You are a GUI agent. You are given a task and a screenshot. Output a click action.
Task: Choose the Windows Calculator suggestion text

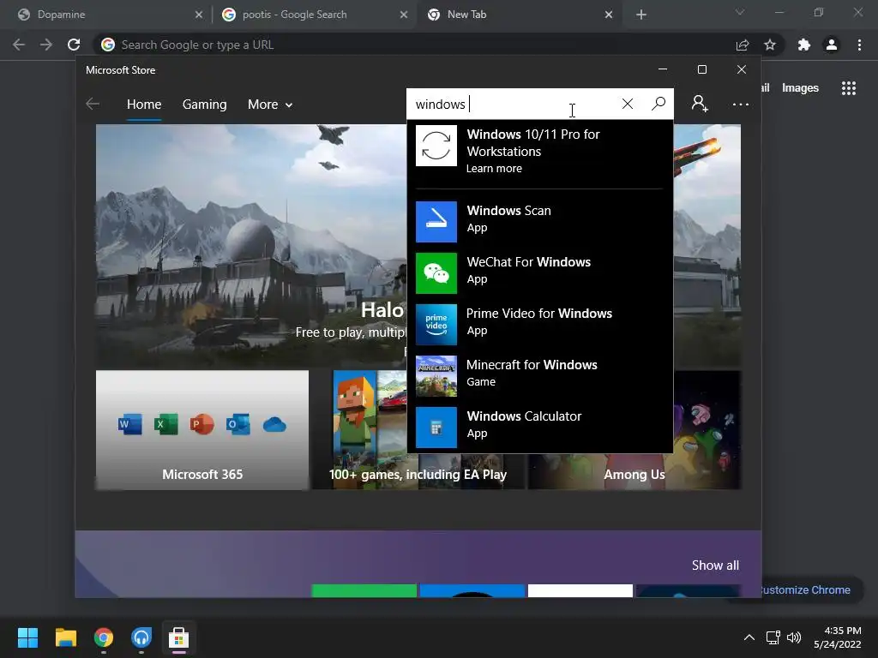click(x=524, y=416)
